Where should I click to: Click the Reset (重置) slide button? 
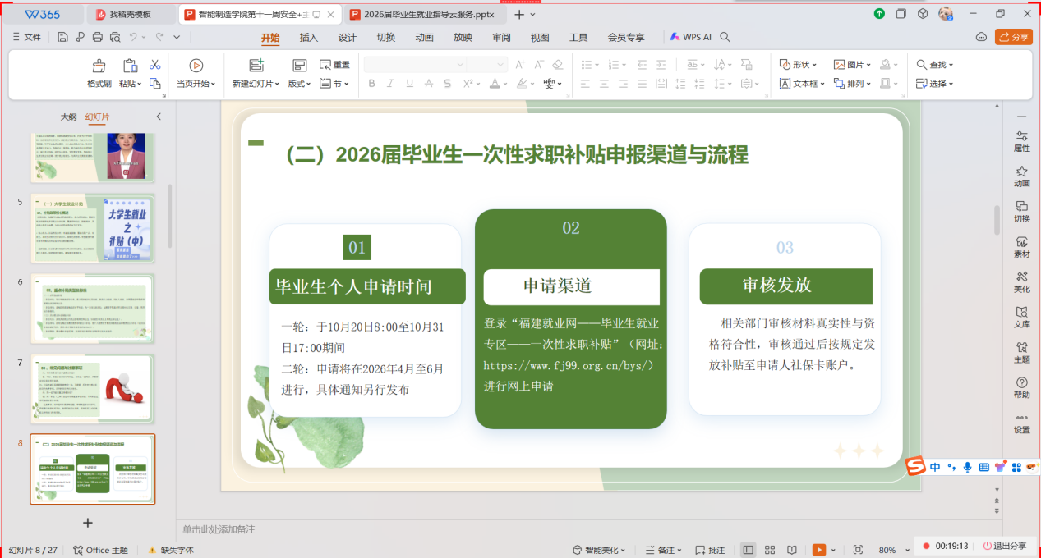point(335,65)
